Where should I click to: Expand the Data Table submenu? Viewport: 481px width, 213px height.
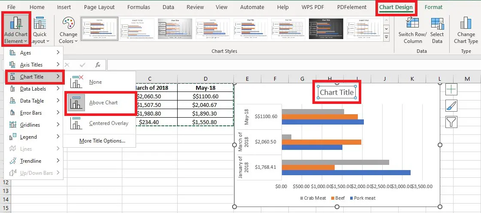tap(34, 100)
